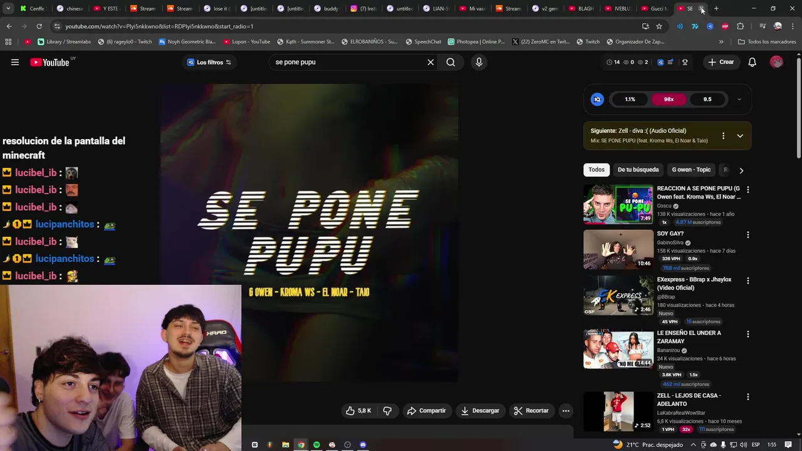802x451 pixels.
Task: Open Chrome from the Windows taskbar
Action: pos(301,445)
